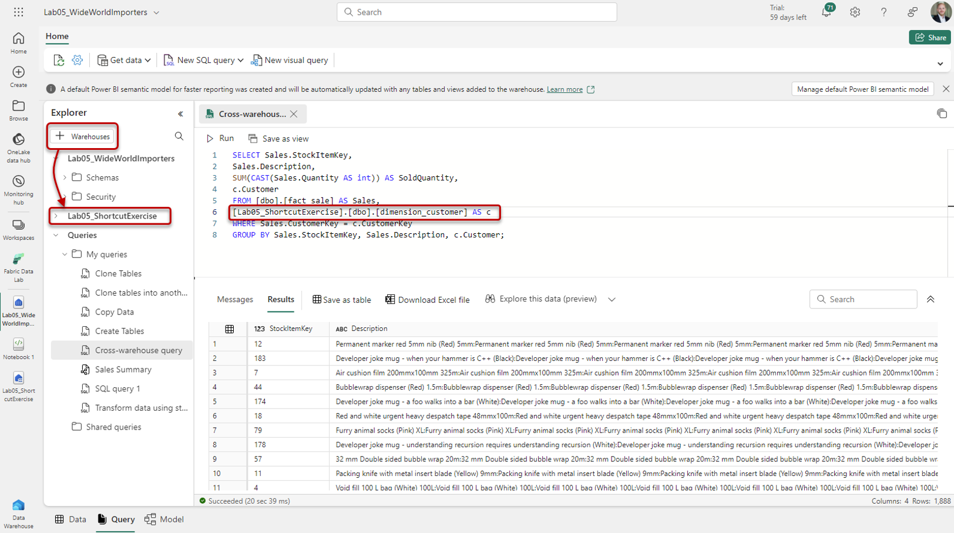Expand Schemas folder

(65, 177)
